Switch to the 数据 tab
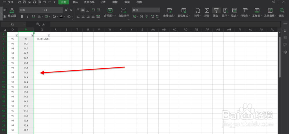289x134 pixels. click(x=115, y=2)
